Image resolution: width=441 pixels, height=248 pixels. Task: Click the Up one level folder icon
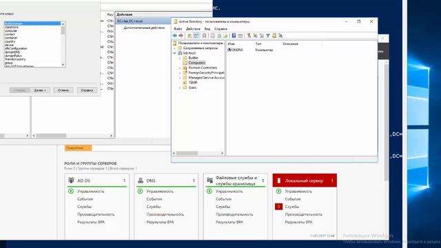[x=189, y=35]
